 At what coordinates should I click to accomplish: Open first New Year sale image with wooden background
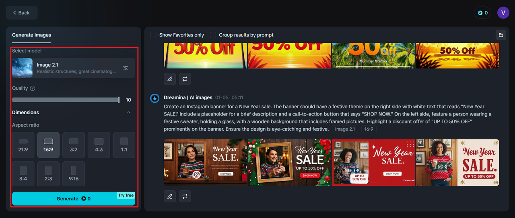pos(205,163)
